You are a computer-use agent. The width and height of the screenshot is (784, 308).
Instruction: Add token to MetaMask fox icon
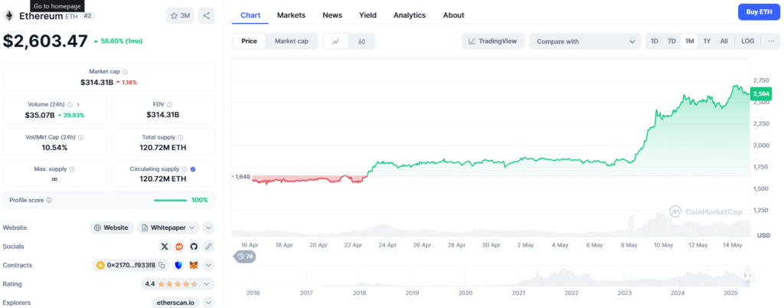[x=194, y=266]
